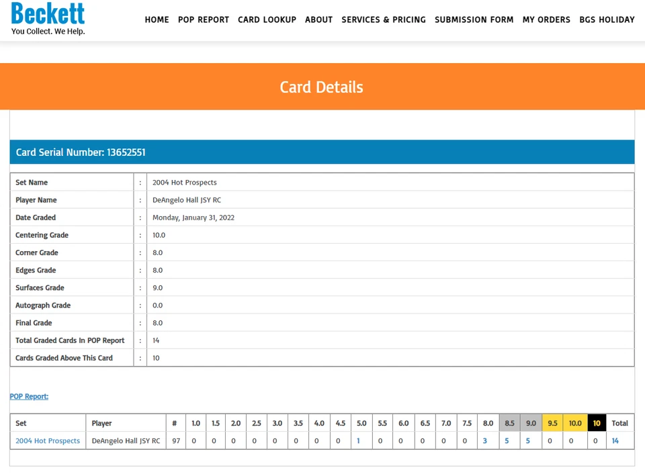Go to MY ORDERS
The width and height of the screenshot is (645, 474).
point(546,19)
